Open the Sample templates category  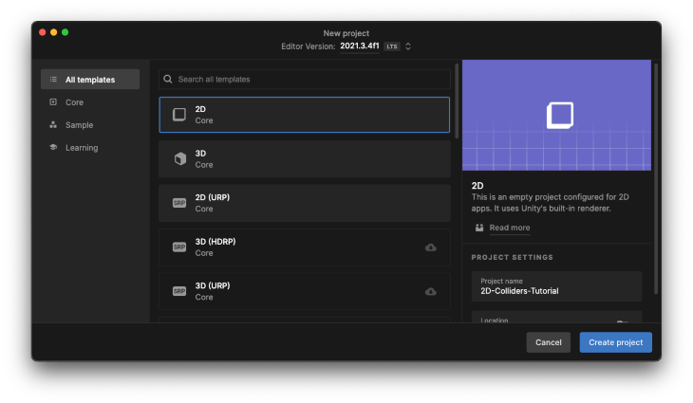[79, 125]
